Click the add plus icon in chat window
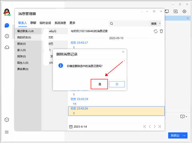This screenshot has width=192, height=143. (176, 11)
